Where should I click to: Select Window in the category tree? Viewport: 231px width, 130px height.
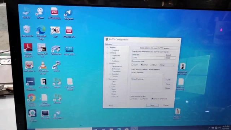[112, 64]
